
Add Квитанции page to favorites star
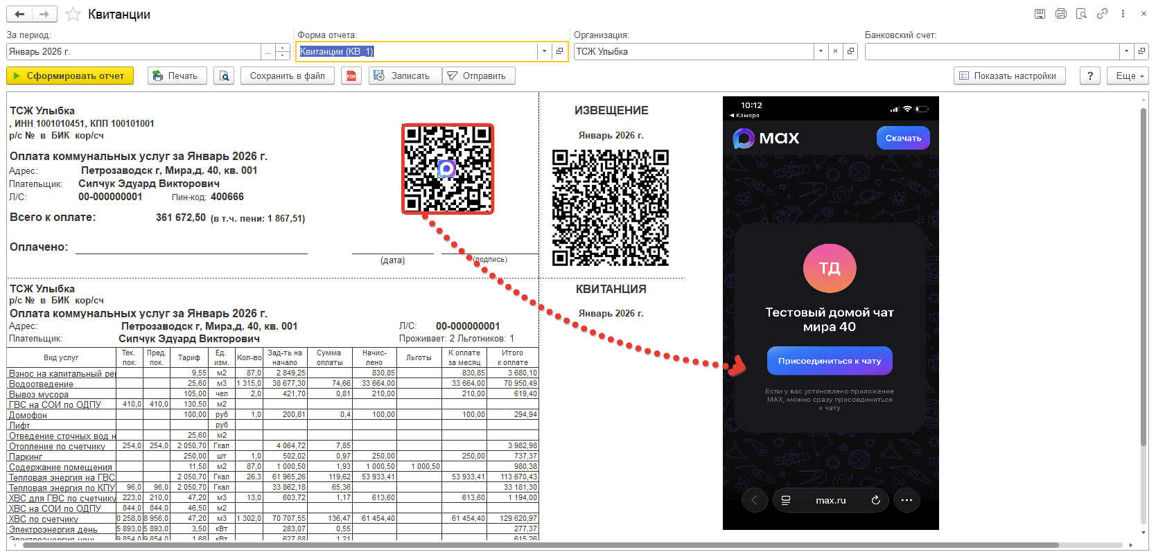coord(72,15)
